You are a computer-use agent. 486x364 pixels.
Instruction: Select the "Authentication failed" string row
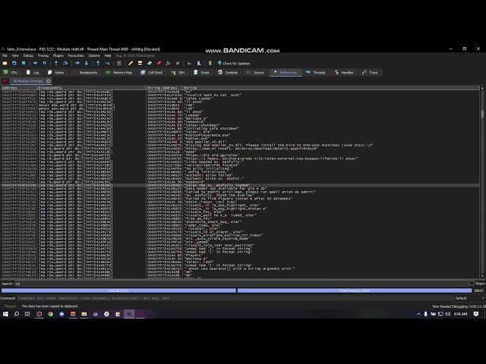(x=240, y=175)
